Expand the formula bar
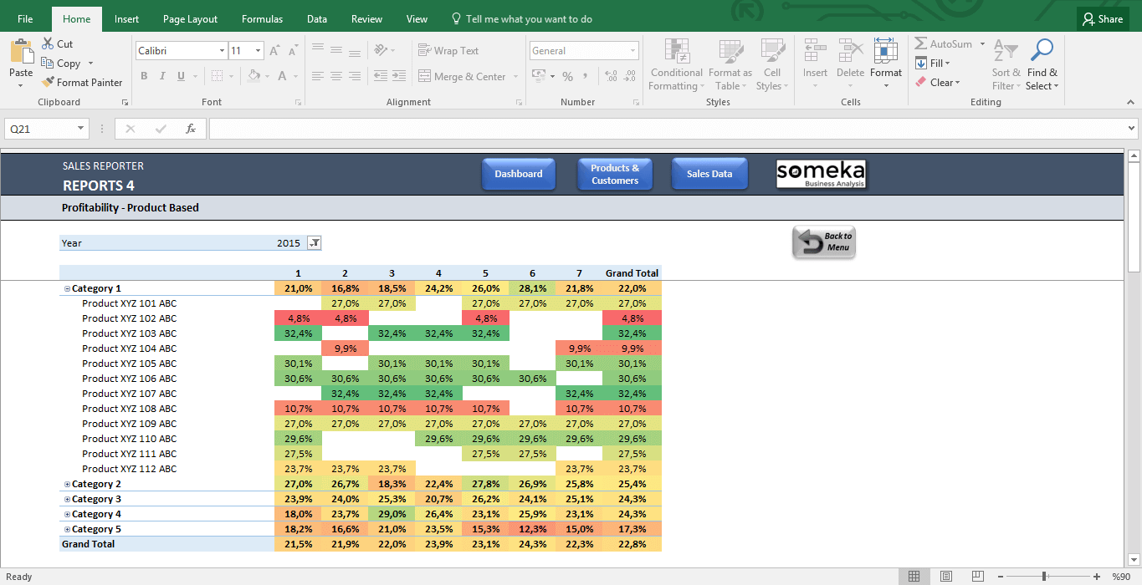Image resolution: width=1142 pixels, height=585 pixels. coord(1131,129)
